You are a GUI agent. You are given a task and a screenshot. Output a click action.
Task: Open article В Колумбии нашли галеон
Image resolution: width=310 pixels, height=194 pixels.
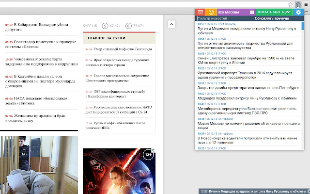pos(40,81)
